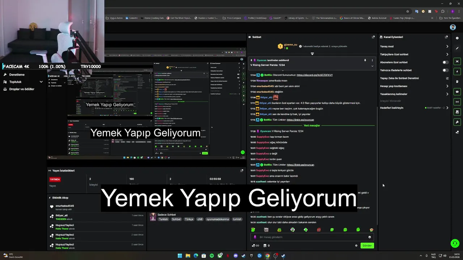Open the external link icon for Yapay Zeka moderation
This screenshot has width=463, height=260.
tap(447, 78)
